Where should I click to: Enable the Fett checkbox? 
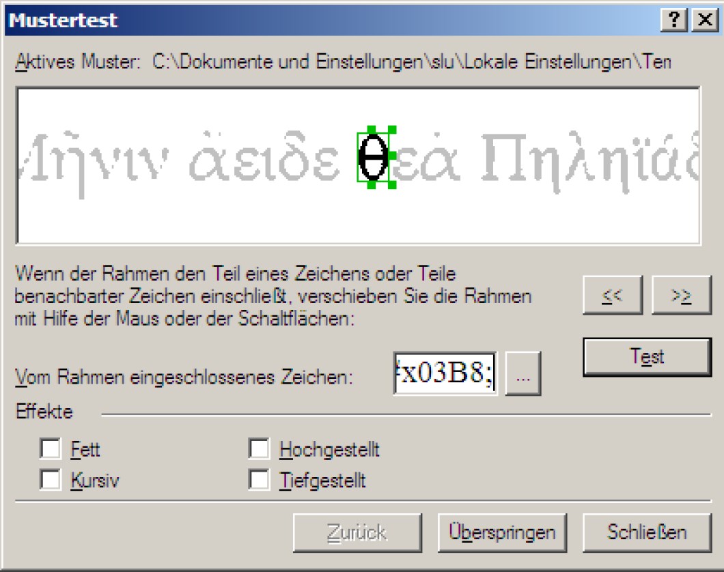(x=50, y=448)
